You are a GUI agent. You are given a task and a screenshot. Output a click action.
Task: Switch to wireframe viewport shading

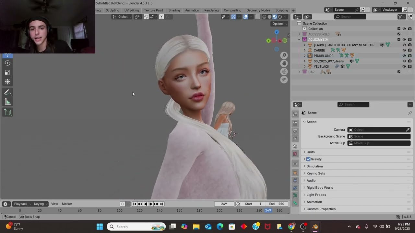pyautogui.click(x=264, y=17)
